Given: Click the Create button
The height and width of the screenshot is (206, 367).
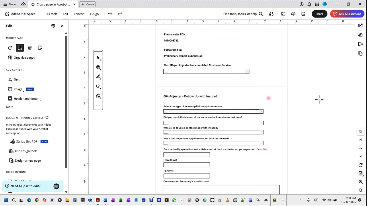Looking at the screenshot, I should pos(87,4).
